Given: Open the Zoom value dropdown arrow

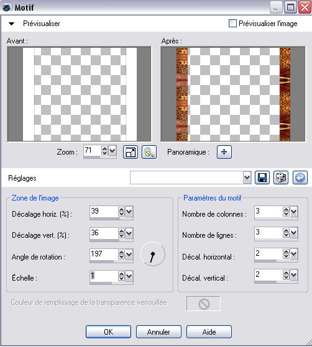Looking at the screenshot, I should tap(112, 151).
